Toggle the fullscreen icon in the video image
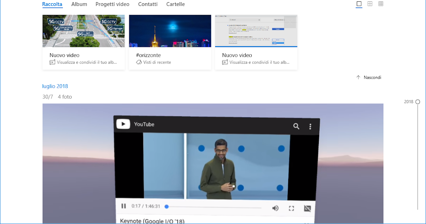Screen dimensions: 426x224 tap(291, 208)
